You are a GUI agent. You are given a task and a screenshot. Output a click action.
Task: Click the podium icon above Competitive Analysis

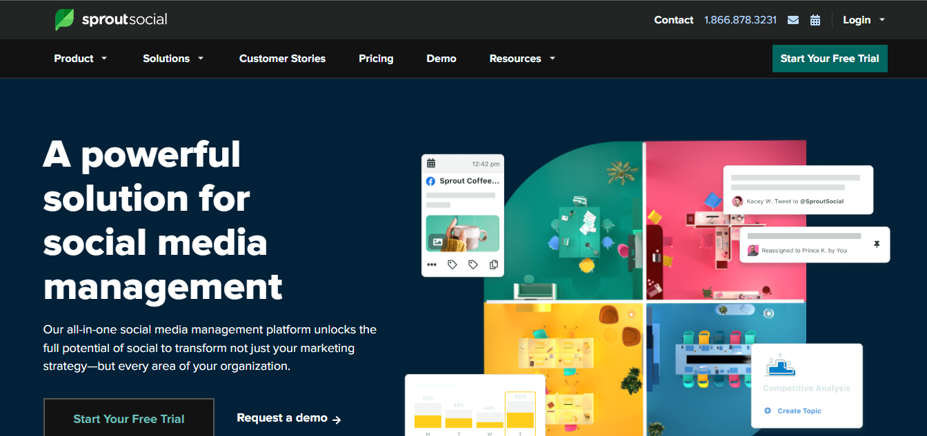point(780,365)
